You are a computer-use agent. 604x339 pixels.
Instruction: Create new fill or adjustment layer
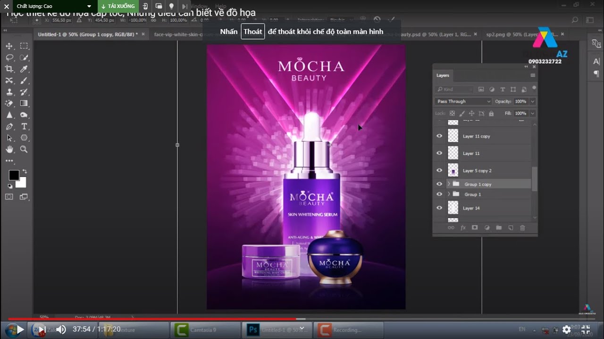click(x=487, y=227)
